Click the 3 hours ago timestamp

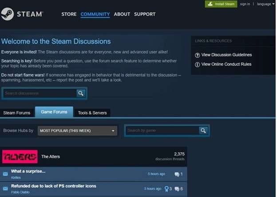tap(153, 189)
